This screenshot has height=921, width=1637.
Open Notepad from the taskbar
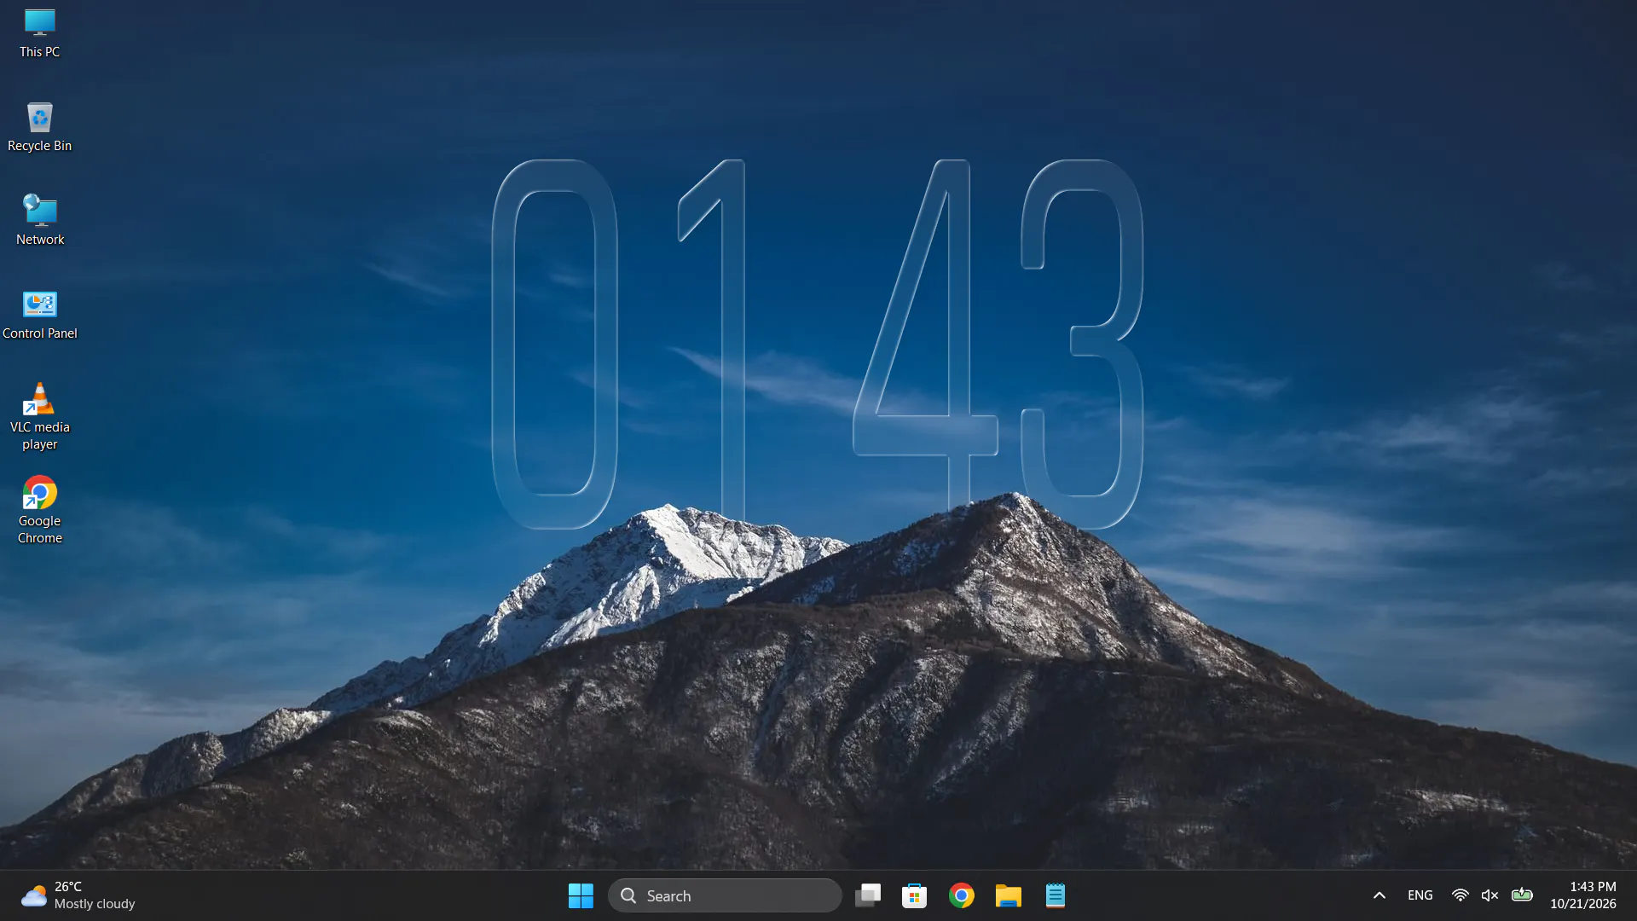[1056, 895]
